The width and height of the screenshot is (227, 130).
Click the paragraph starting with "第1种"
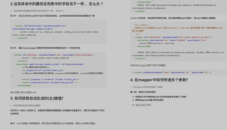tap(52, 16)
